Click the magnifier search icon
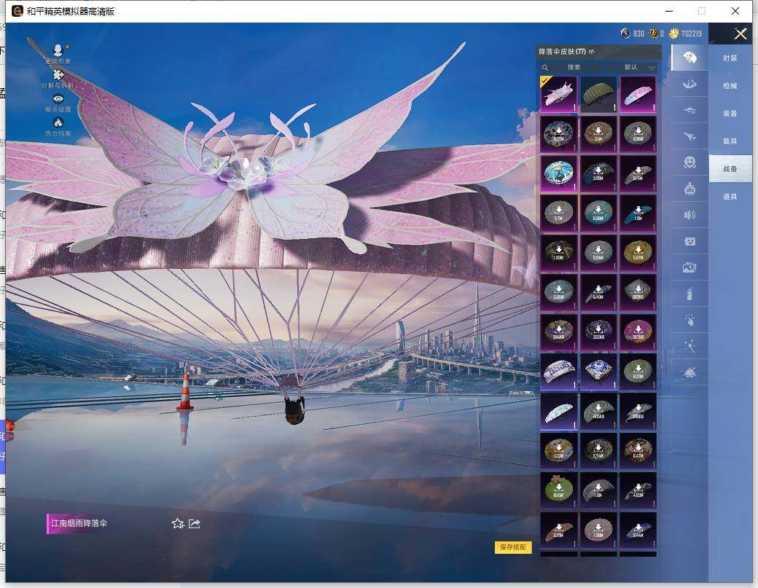The width and height of the screenshot is (758, 588). coord(545,68)
